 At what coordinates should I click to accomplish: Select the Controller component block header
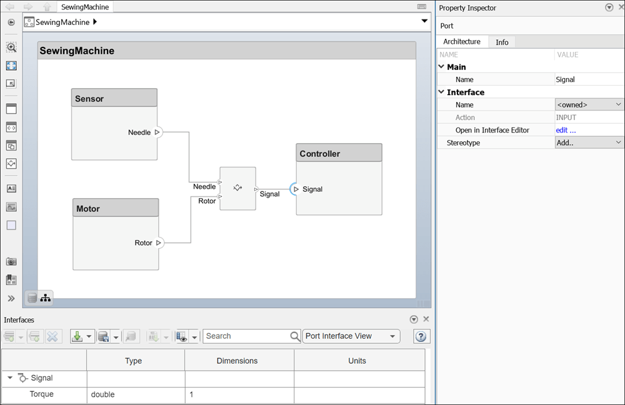point(339,154)
